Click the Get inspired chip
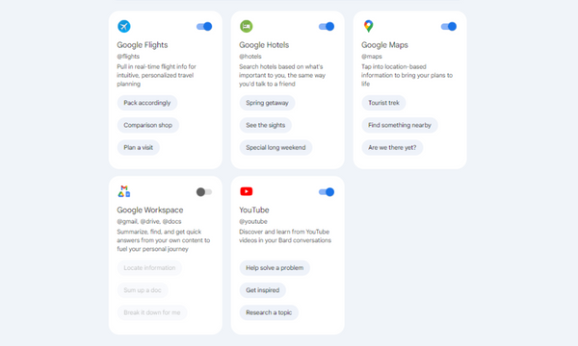The width and height of the screenshot is (578, 346). click(262, 290)
